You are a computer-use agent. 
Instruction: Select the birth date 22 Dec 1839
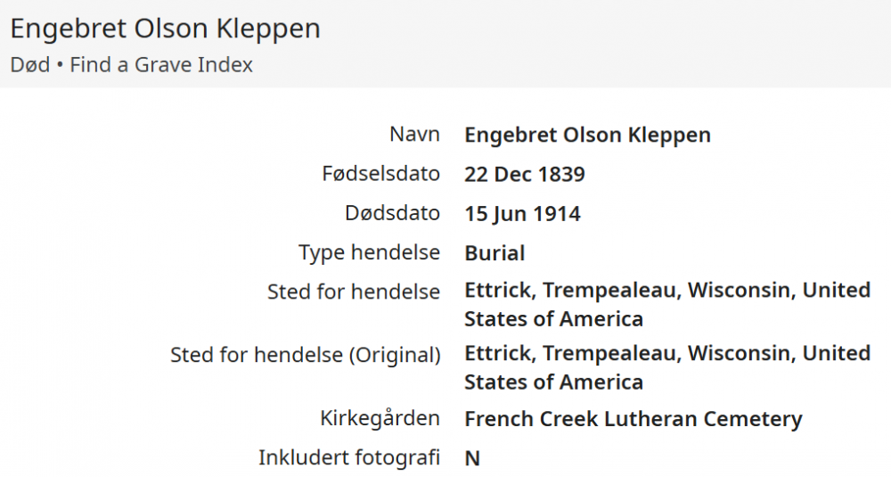click(525, 175)
